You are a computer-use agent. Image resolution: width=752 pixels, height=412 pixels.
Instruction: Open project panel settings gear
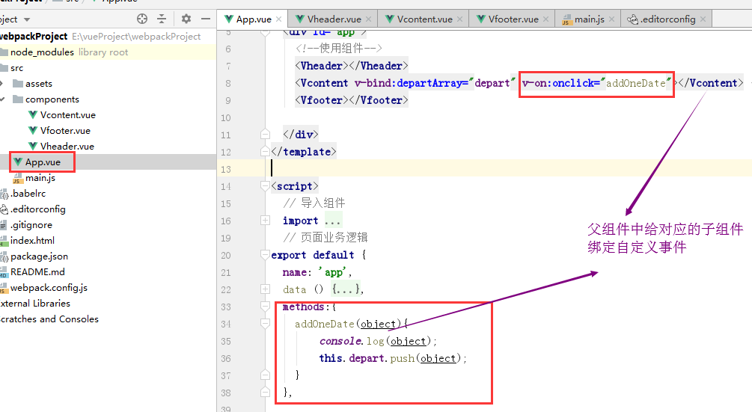click(x=186, y=19)
